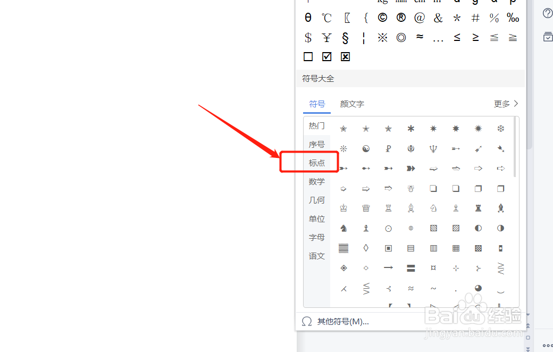The image size is (553, 352).
Task: Insert the yin-yang symbol
Action: pyautogui.click(x=366, y=149)
